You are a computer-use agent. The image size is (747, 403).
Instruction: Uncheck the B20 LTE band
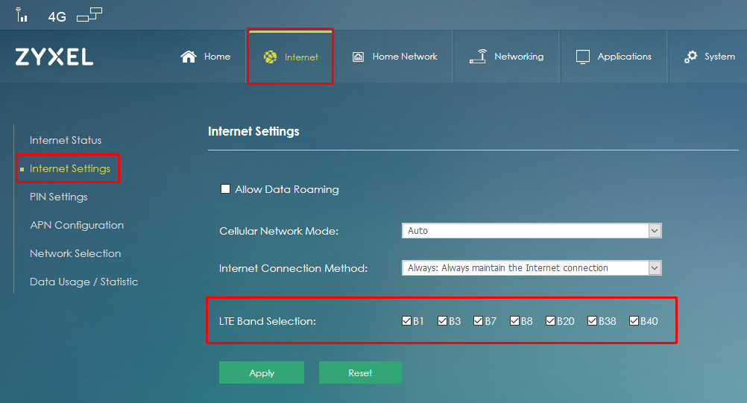551,321
